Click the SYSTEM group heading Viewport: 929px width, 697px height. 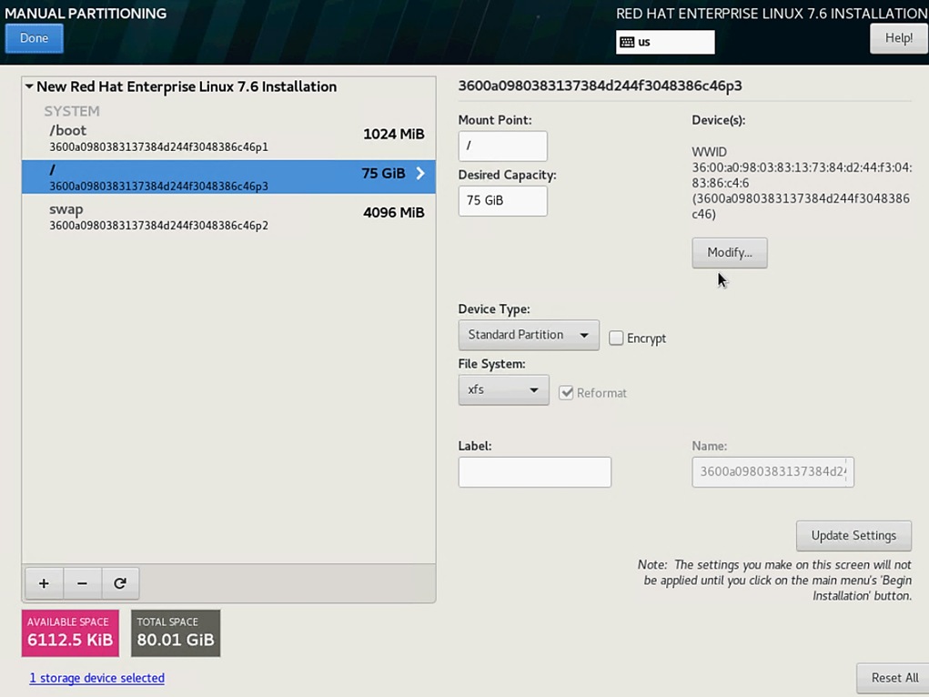pos(72,111)
